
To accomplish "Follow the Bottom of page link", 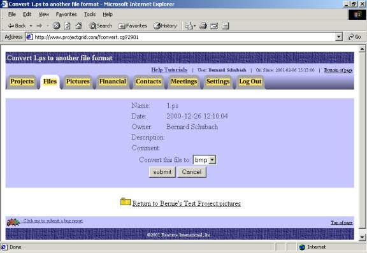I will pos(338,70).
